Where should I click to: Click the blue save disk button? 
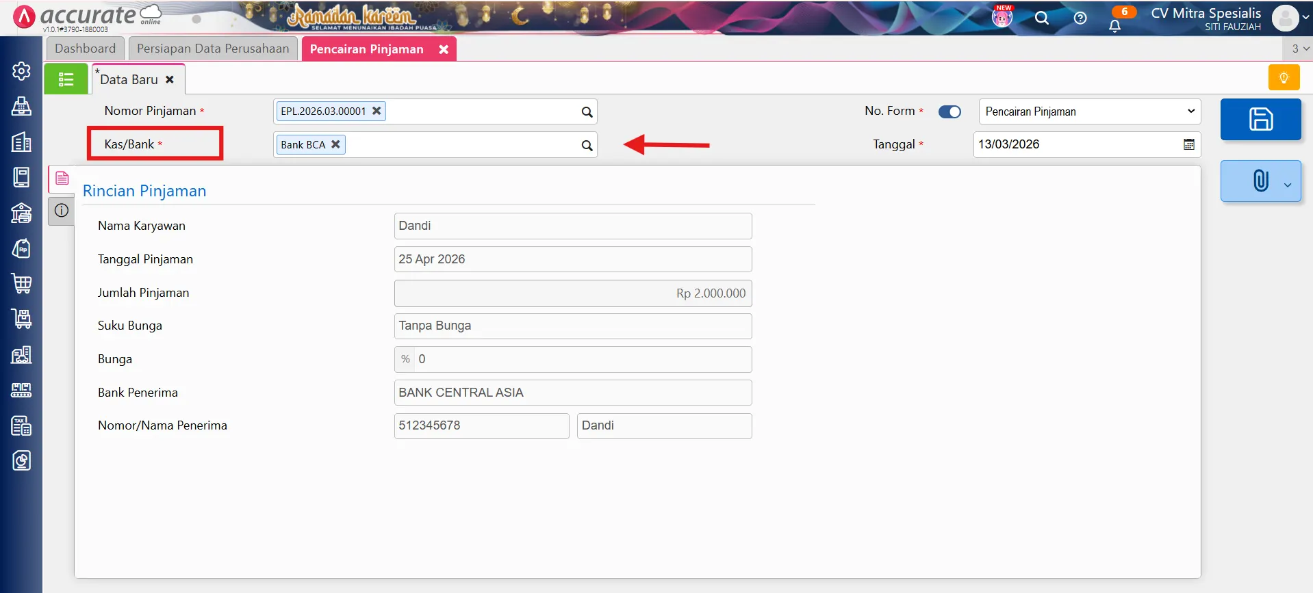tap(1260, 120)
